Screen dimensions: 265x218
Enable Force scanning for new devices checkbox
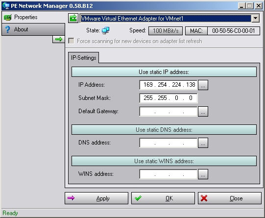click(x=71, y=41)
